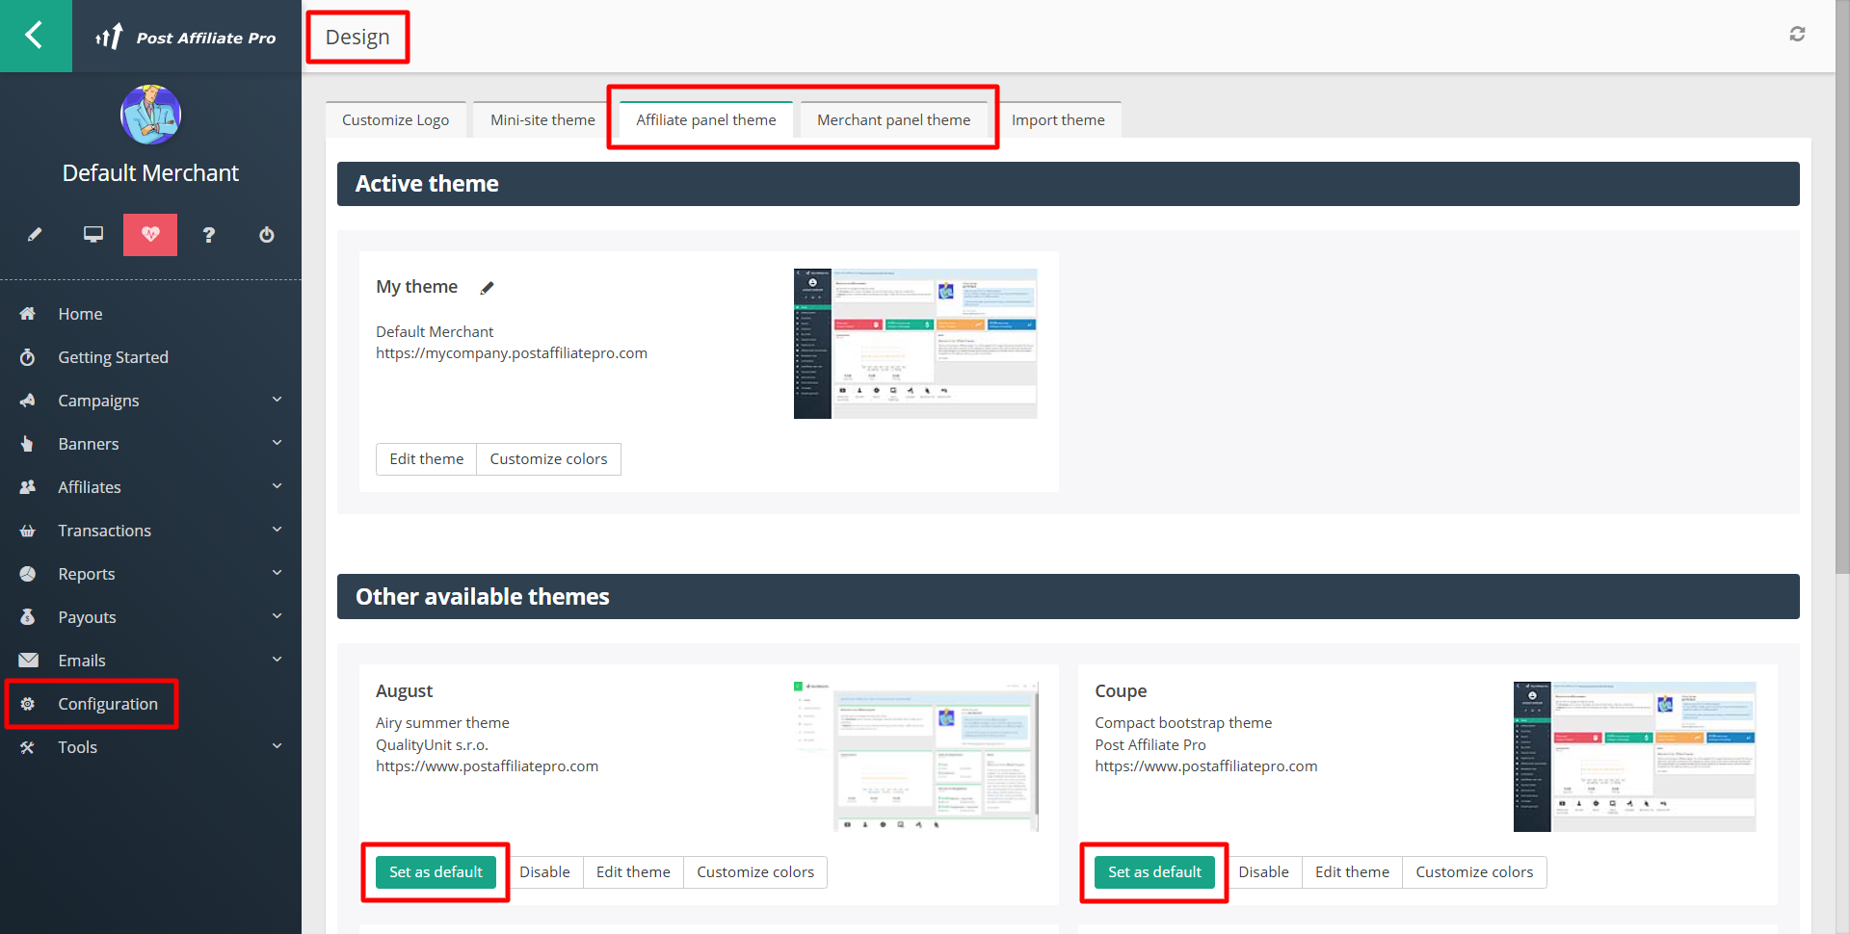Open help with the question mark icon
This screenshot has width=1850, height=934.
(208, 235)
